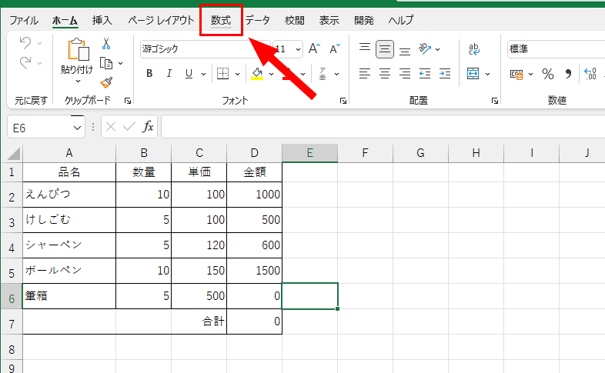Viewport: 605px width, 373px height.
Task: Click in the formula bar input
Action: (x=383, y=126)
